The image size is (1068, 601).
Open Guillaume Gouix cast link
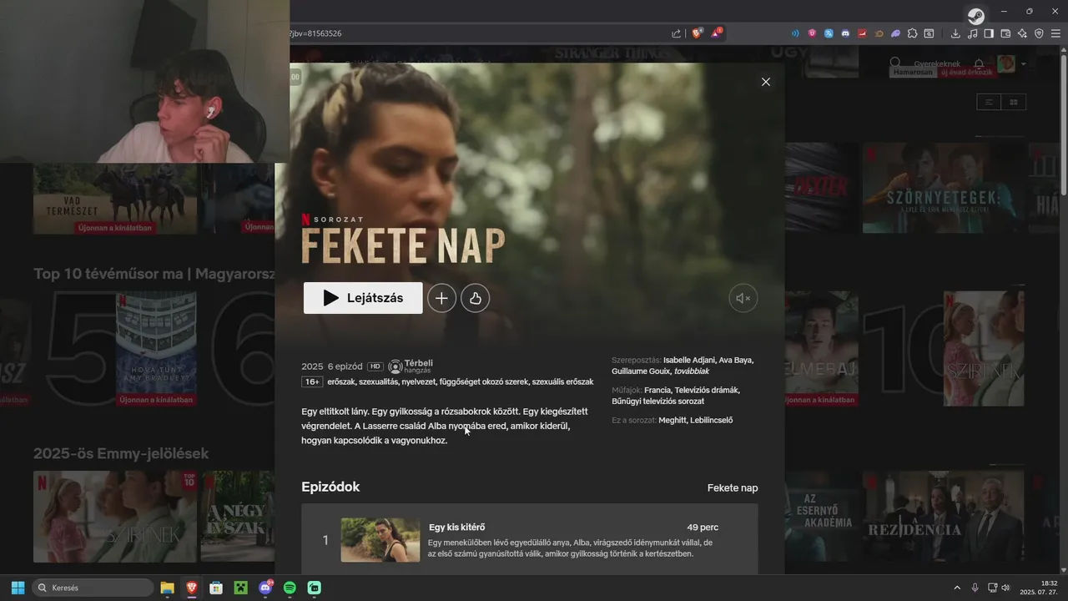click(641, 371)
